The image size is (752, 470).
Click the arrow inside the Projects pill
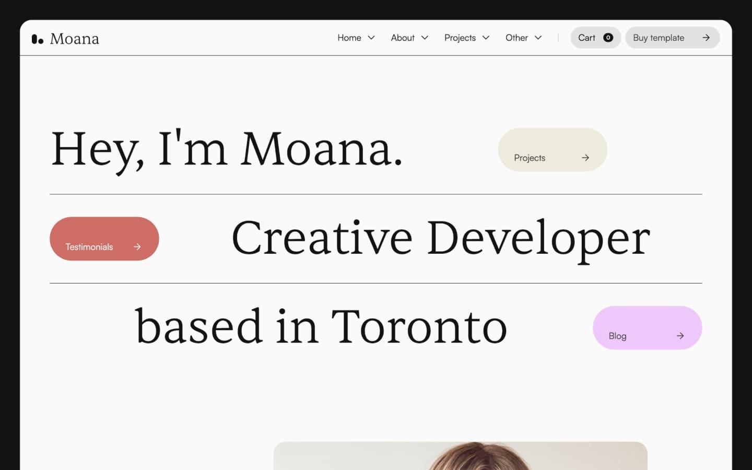[585, 157]
